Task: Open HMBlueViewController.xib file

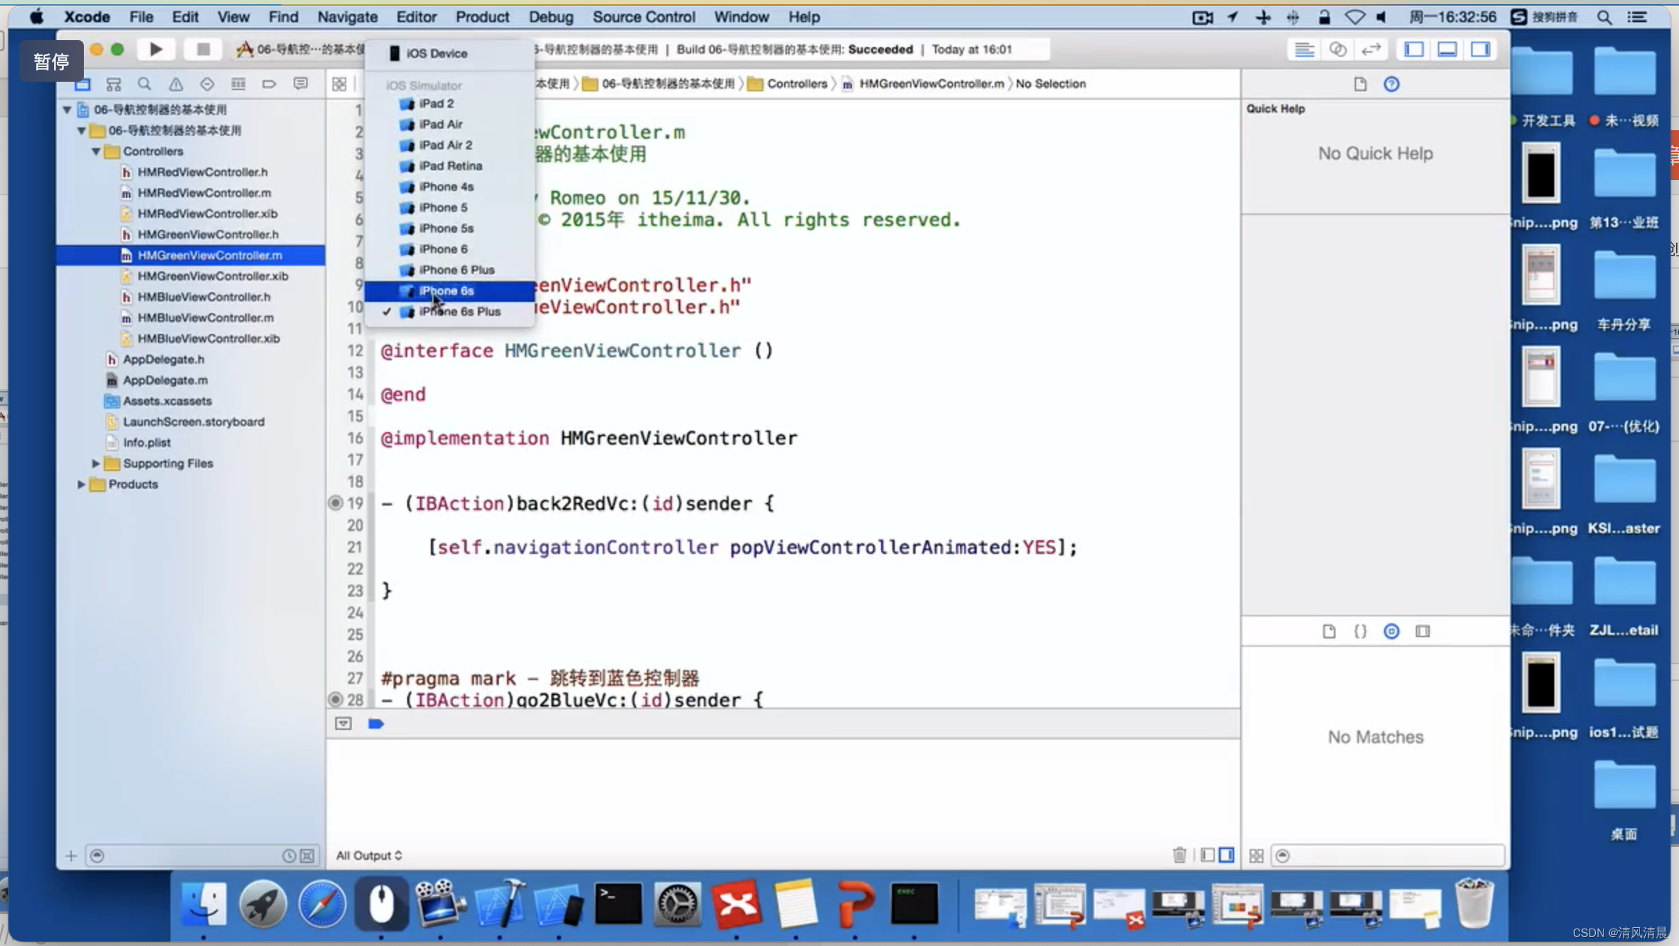Action: [208, 338]
